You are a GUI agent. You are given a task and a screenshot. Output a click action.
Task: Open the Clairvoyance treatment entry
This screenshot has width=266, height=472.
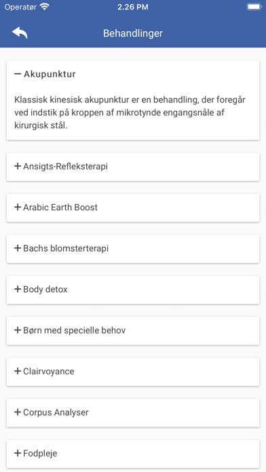click(133, 372)
